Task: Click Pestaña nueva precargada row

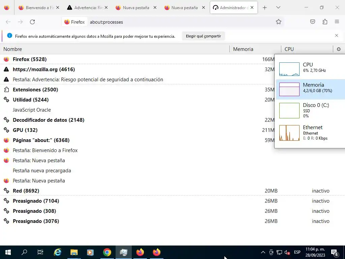Action: pos(172,171)
